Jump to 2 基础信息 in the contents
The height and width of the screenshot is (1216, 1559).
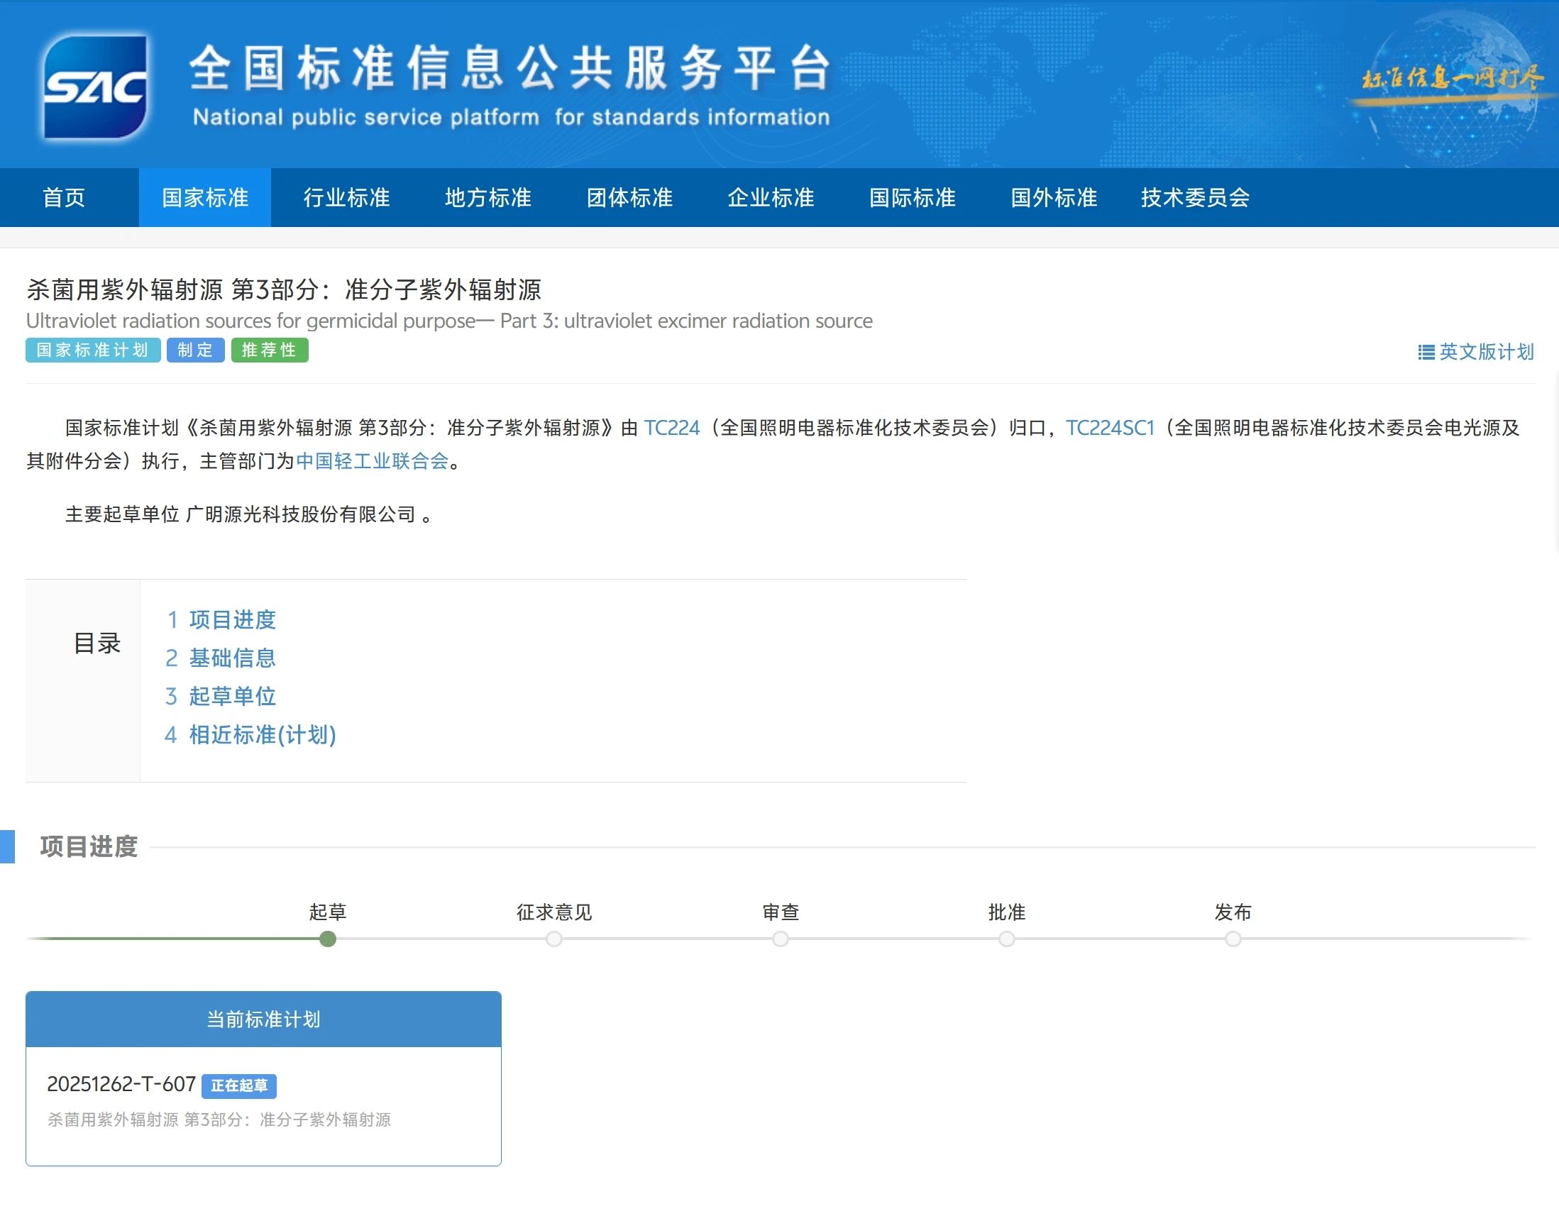click(221, 658)
